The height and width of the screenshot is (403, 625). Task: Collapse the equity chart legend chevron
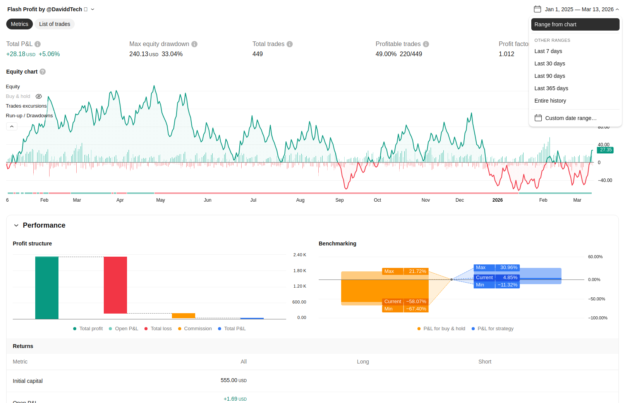12,127
